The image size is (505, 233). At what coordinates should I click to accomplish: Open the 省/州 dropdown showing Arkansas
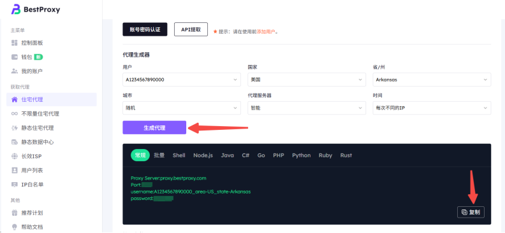click(432, 80)
